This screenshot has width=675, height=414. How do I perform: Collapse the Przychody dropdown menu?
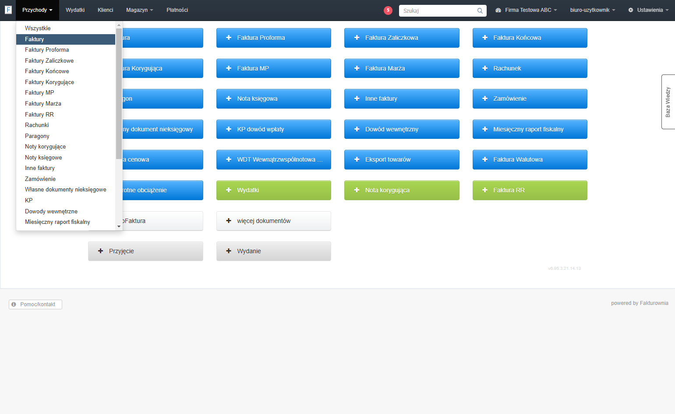pos(37,10)
